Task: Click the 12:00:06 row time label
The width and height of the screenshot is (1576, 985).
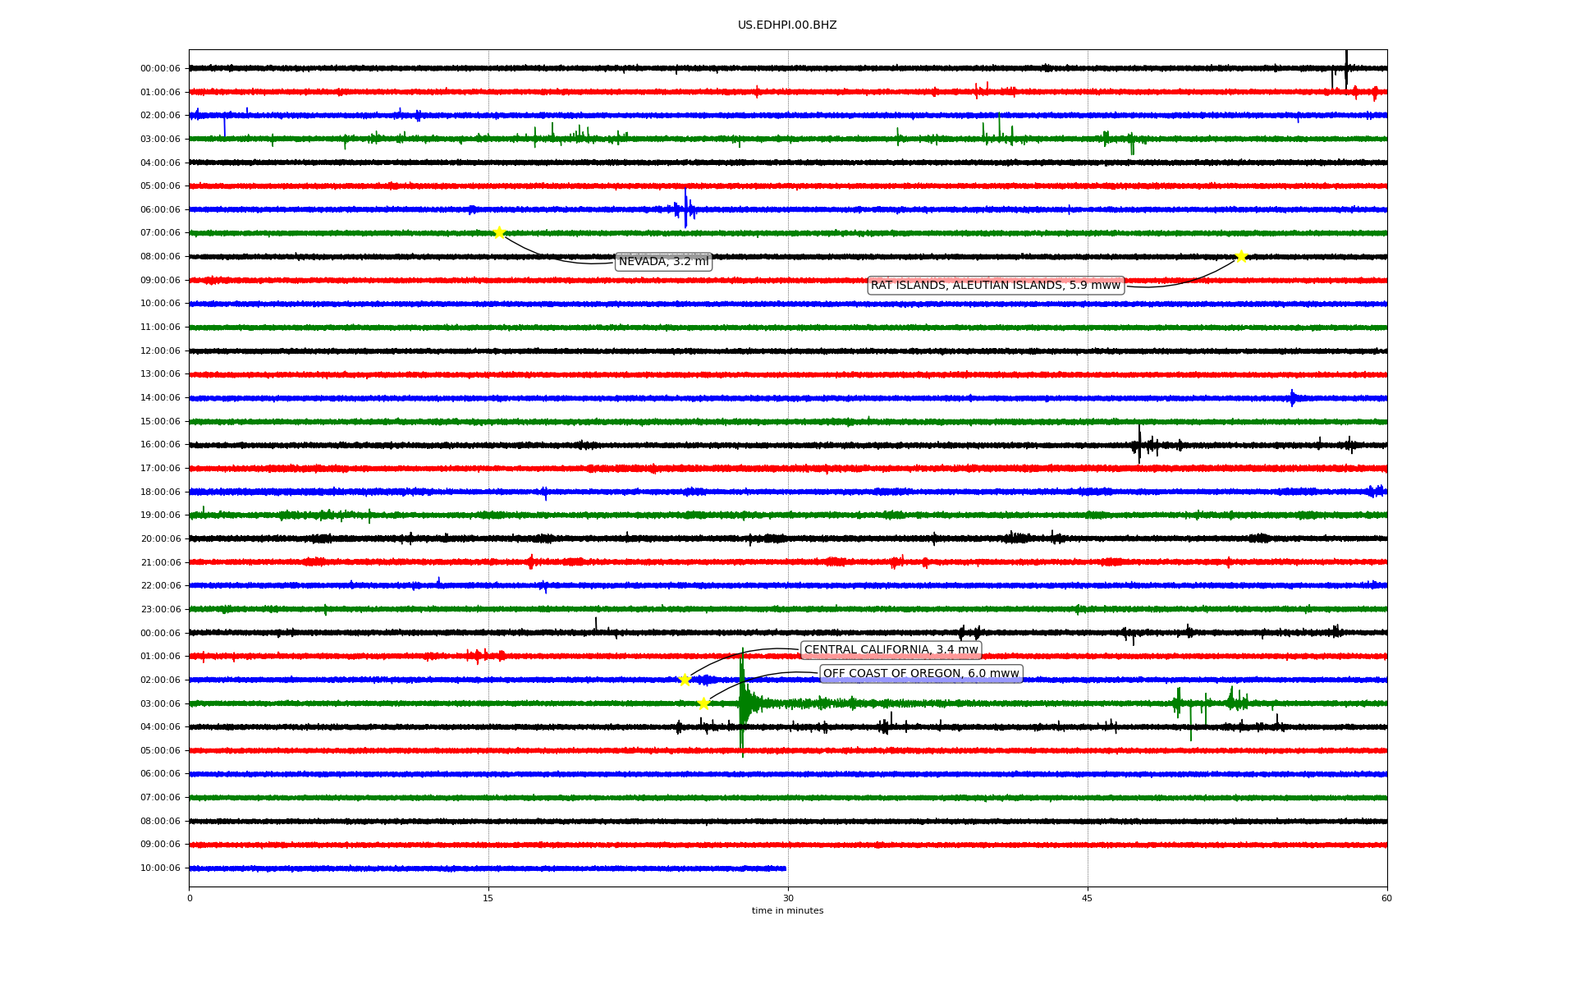Action: point(160,351)
